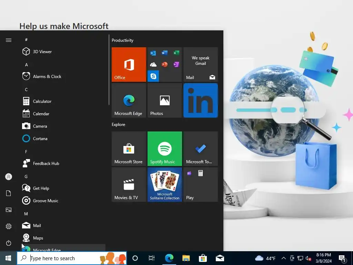
Task: Open Pictures from Start sidebar
Action: (9, 210)
